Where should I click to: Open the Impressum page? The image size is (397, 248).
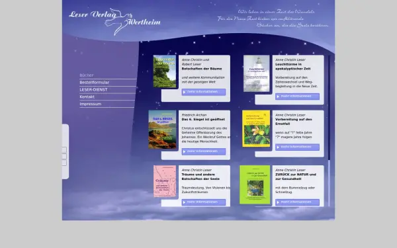pos(91,104)
